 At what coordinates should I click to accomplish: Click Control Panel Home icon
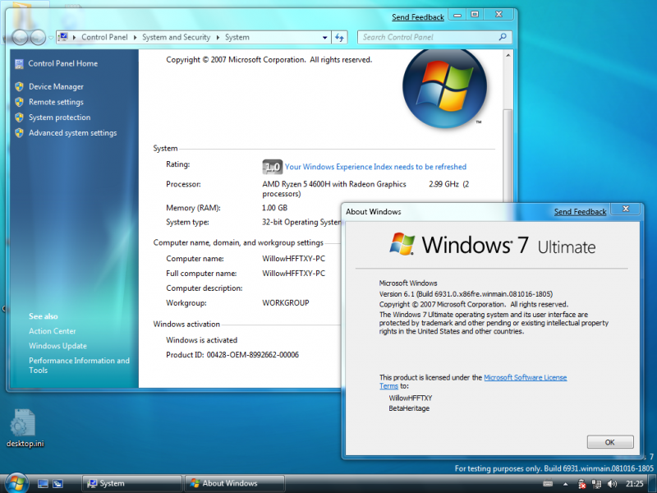19,64
